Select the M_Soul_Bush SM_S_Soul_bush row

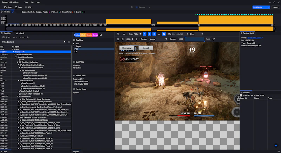[35, 136]
